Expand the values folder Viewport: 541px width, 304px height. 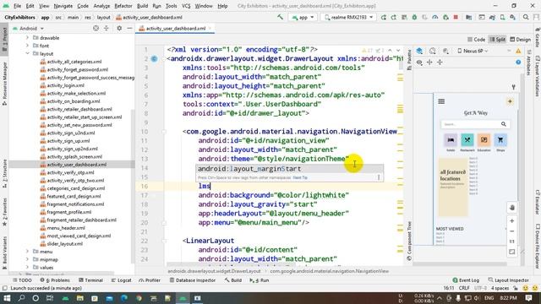[x=27, y=267]
